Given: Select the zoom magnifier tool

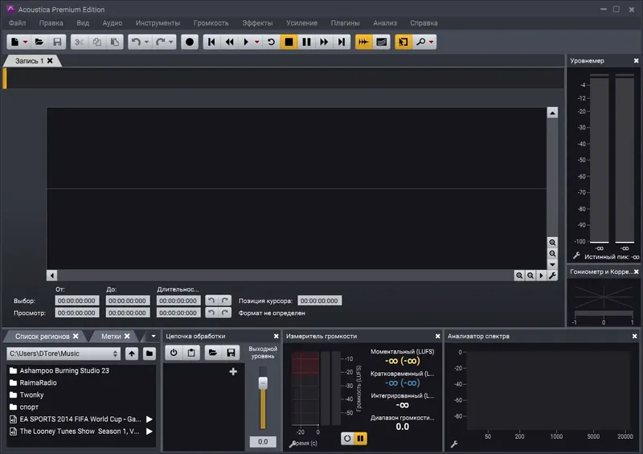Looking at the screenshot, I should point(420,42).
